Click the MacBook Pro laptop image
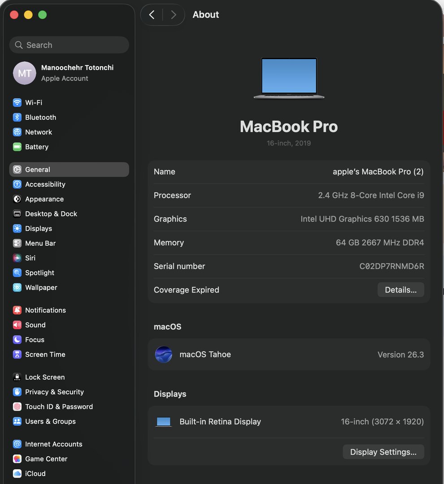The width and height of the screenshot is (444, 484). pos(289,78)
